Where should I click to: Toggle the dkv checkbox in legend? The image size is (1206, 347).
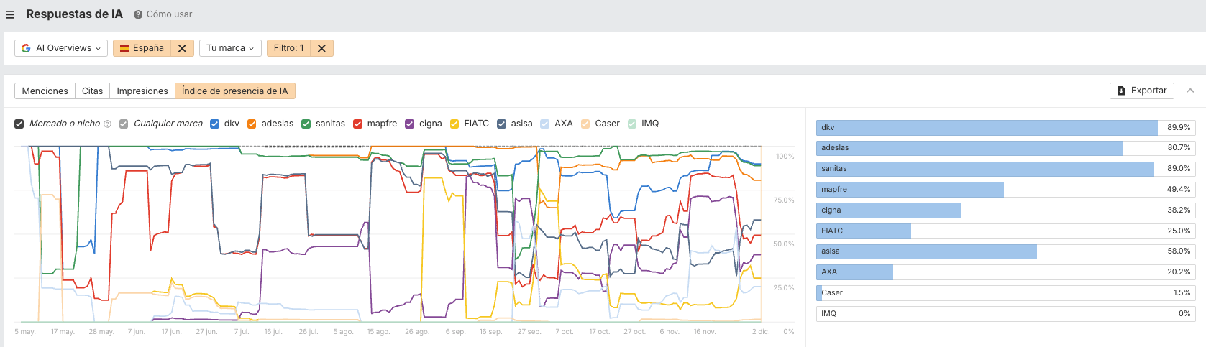214,124
